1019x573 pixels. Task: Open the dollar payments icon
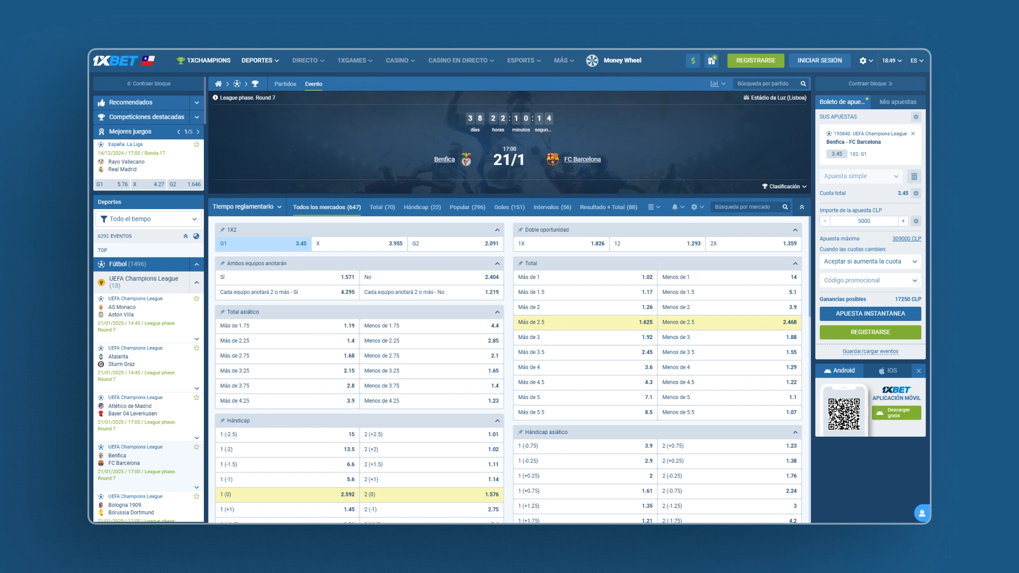[x=693, y=60]
